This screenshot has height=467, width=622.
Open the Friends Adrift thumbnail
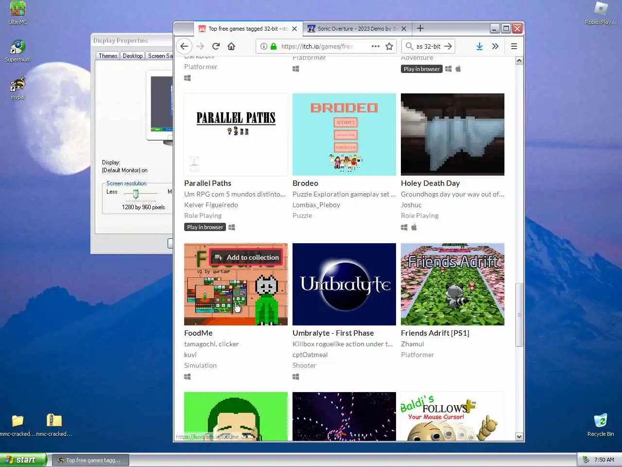pos(452,284)
